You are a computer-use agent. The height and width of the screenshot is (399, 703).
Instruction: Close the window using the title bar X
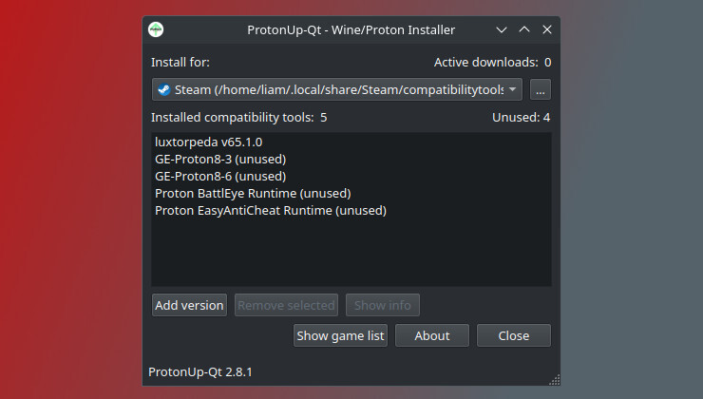tap(546, 29)
